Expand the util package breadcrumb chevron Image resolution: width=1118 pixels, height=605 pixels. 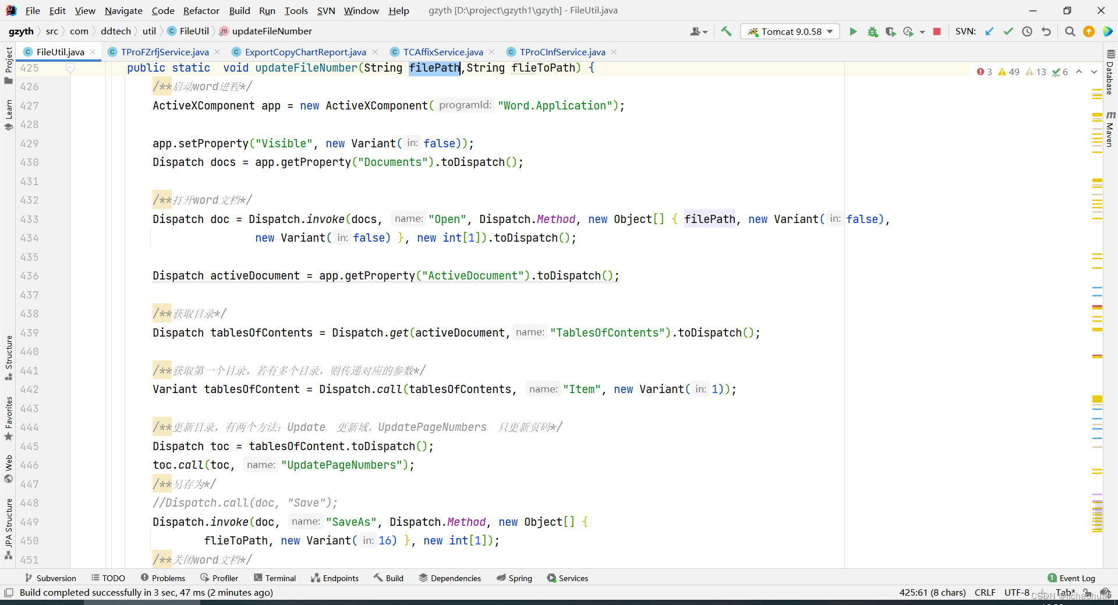click(161, 31)
